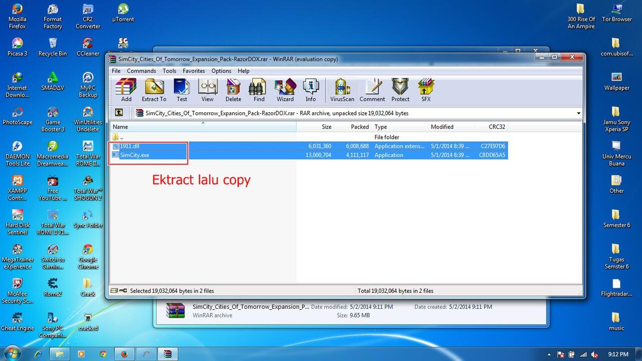The image size is (642, 361).
Task: Open the Options menu
Action: point(221,71)
